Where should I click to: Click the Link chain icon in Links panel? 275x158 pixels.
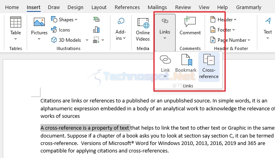click(165, 59)
